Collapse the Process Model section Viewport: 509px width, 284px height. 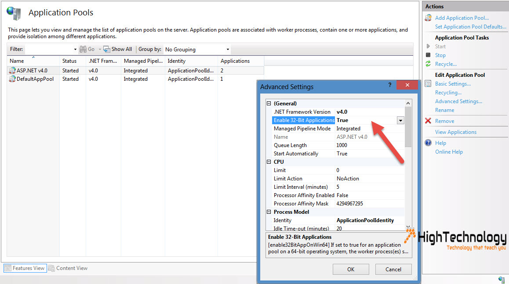tap(269, 212)
